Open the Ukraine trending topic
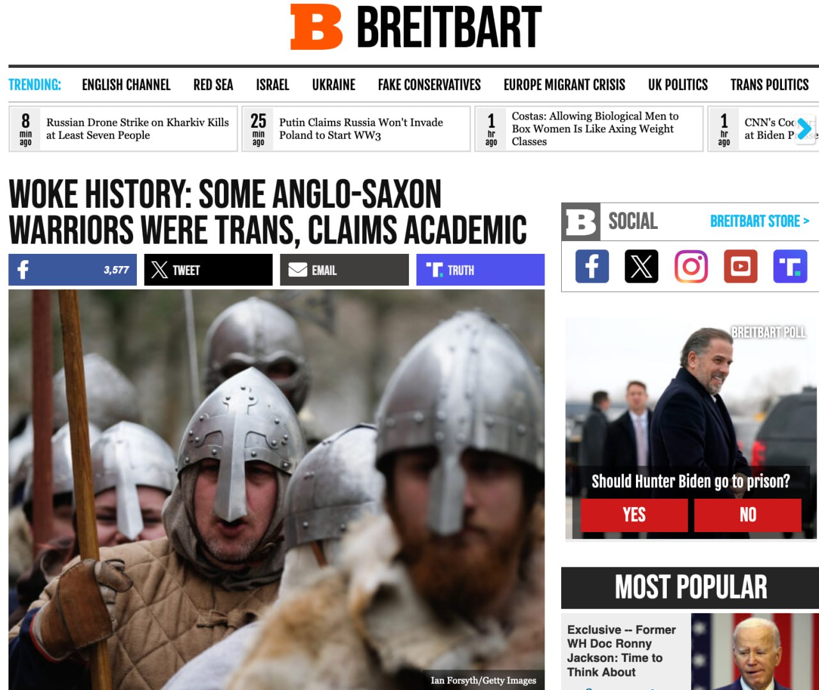This screenshot has height=690, width=819. (x=333, y=85)
